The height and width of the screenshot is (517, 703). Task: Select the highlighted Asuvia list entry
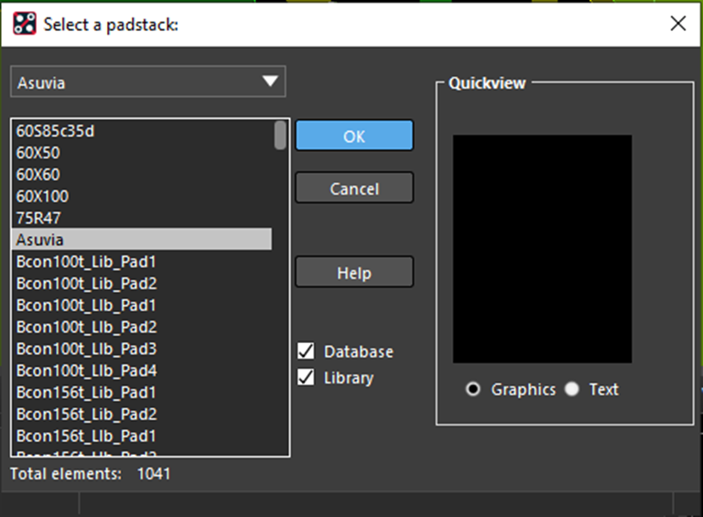(x=142, y=239)
